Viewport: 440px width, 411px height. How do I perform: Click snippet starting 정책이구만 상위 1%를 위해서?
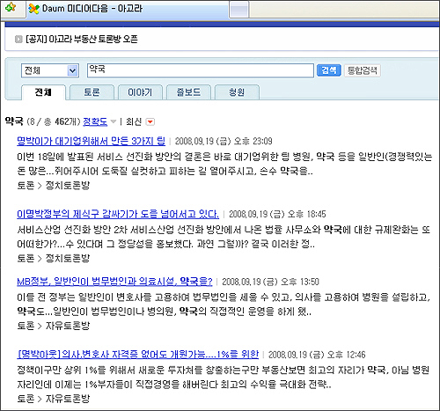[x=223, y=377]
